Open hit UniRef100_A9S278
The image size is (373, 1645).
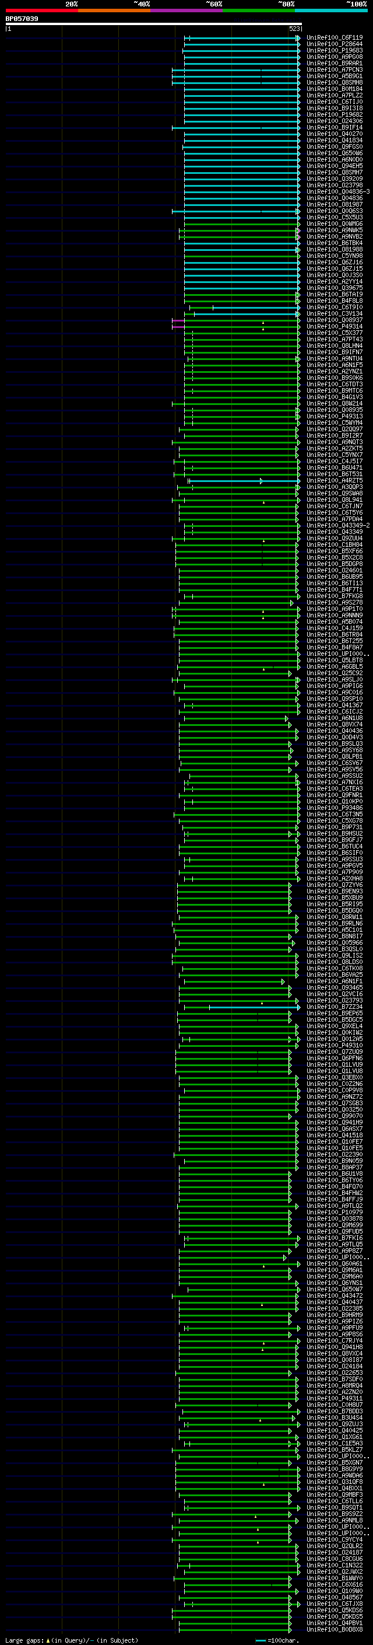tap(334, 603)
